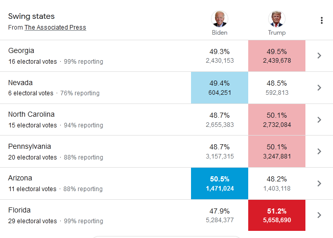The width and height of the screenshot is (333, 238).
Task: Click Trump's red 51.2% Florida cell
Action: point(276,216)
